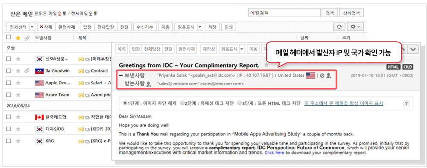Open the settings gear dropdown
427x168 pixels.
355,26
